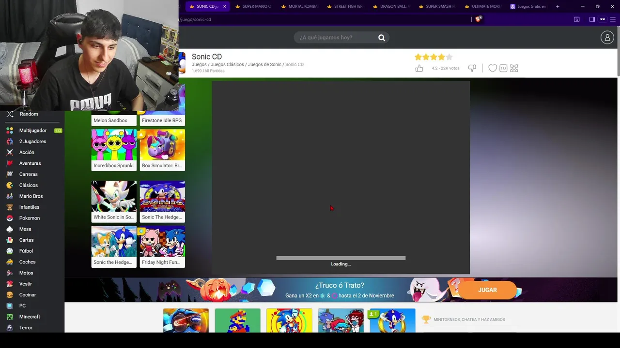Image resolution: width=620 pixels, height=348 pixels.
Task: Open the 2 Jugadores category
Action: (32, 142)
